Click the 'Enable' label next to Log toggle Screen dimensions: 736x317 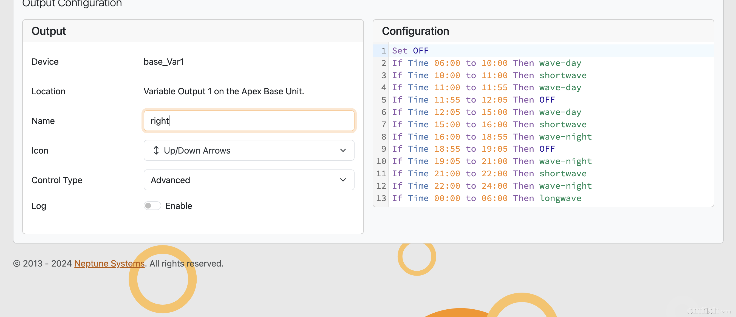pos(179,206)
